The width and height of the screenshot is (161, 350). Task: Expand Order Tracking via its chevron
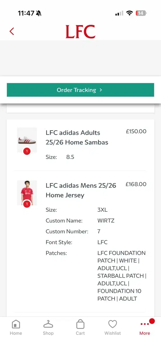click(x=101, y=90)
